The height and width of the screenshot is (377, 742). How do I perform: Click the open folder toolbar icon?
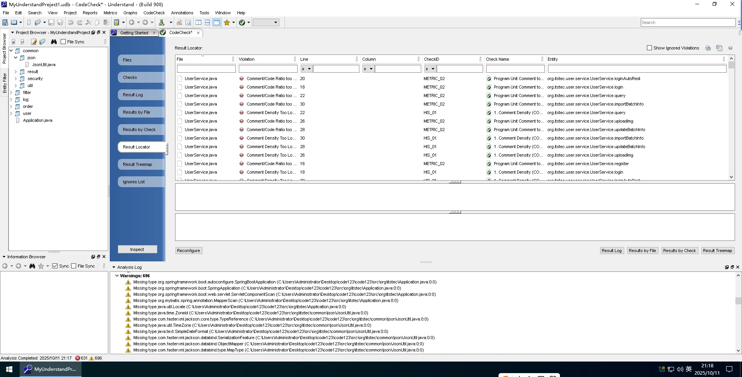point(37,22)
